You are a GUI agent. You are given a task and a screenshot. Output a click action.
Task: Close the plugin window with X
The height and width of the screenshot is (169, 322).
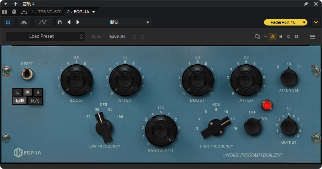316,4
